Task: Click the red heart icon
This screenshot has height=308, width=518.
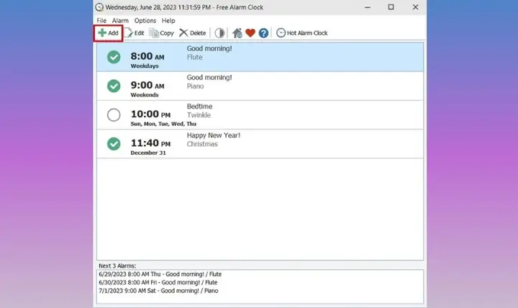Action: [x=250, y=33]
